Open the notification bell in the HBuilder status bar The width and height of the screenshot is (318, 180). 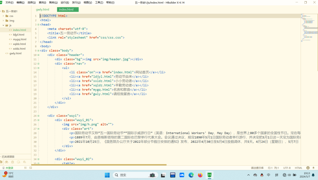(x=313, y=168)
